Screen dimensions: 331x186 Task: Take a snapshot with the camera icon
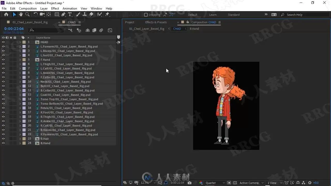pyautogui.click(x=190, y=183)
